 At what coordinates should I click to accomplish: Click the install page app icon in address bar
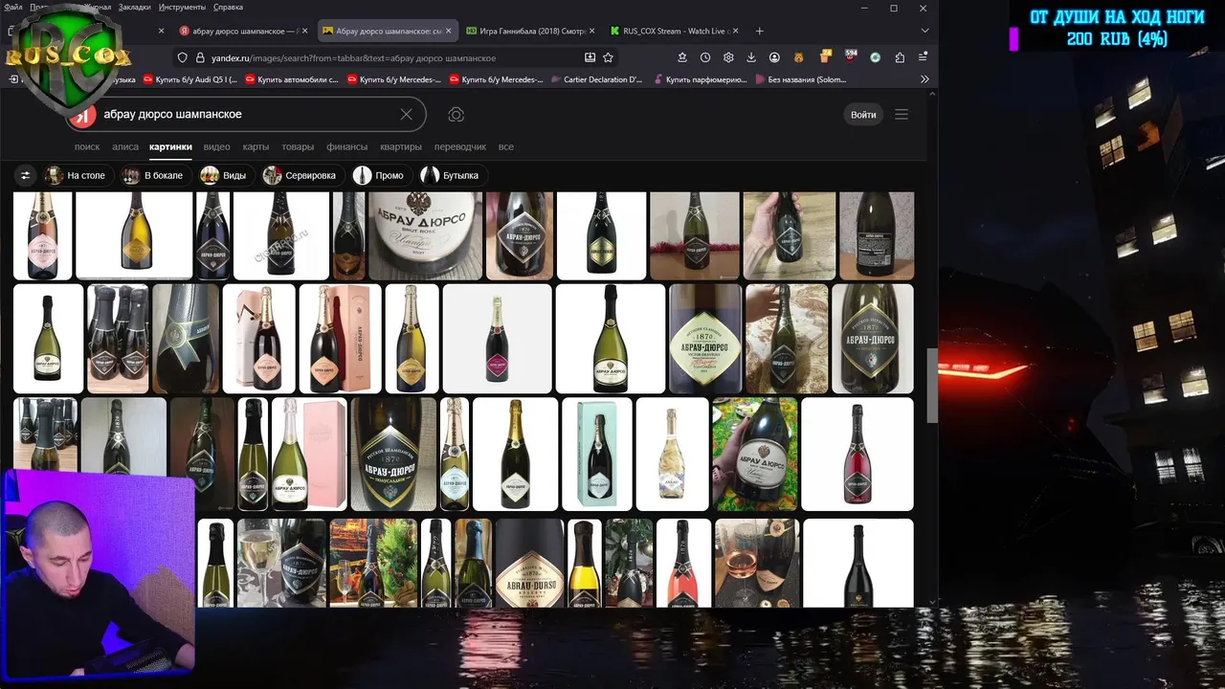(590, 57)
